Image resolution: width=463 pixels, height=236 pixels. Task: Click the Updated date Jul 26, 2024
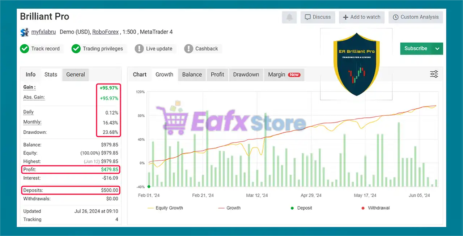click(96, 211)
